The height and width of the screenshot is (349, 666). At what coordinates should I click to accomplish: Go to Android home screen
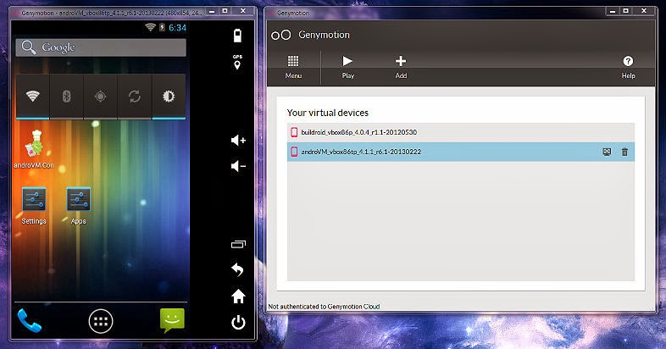[238, 296]
